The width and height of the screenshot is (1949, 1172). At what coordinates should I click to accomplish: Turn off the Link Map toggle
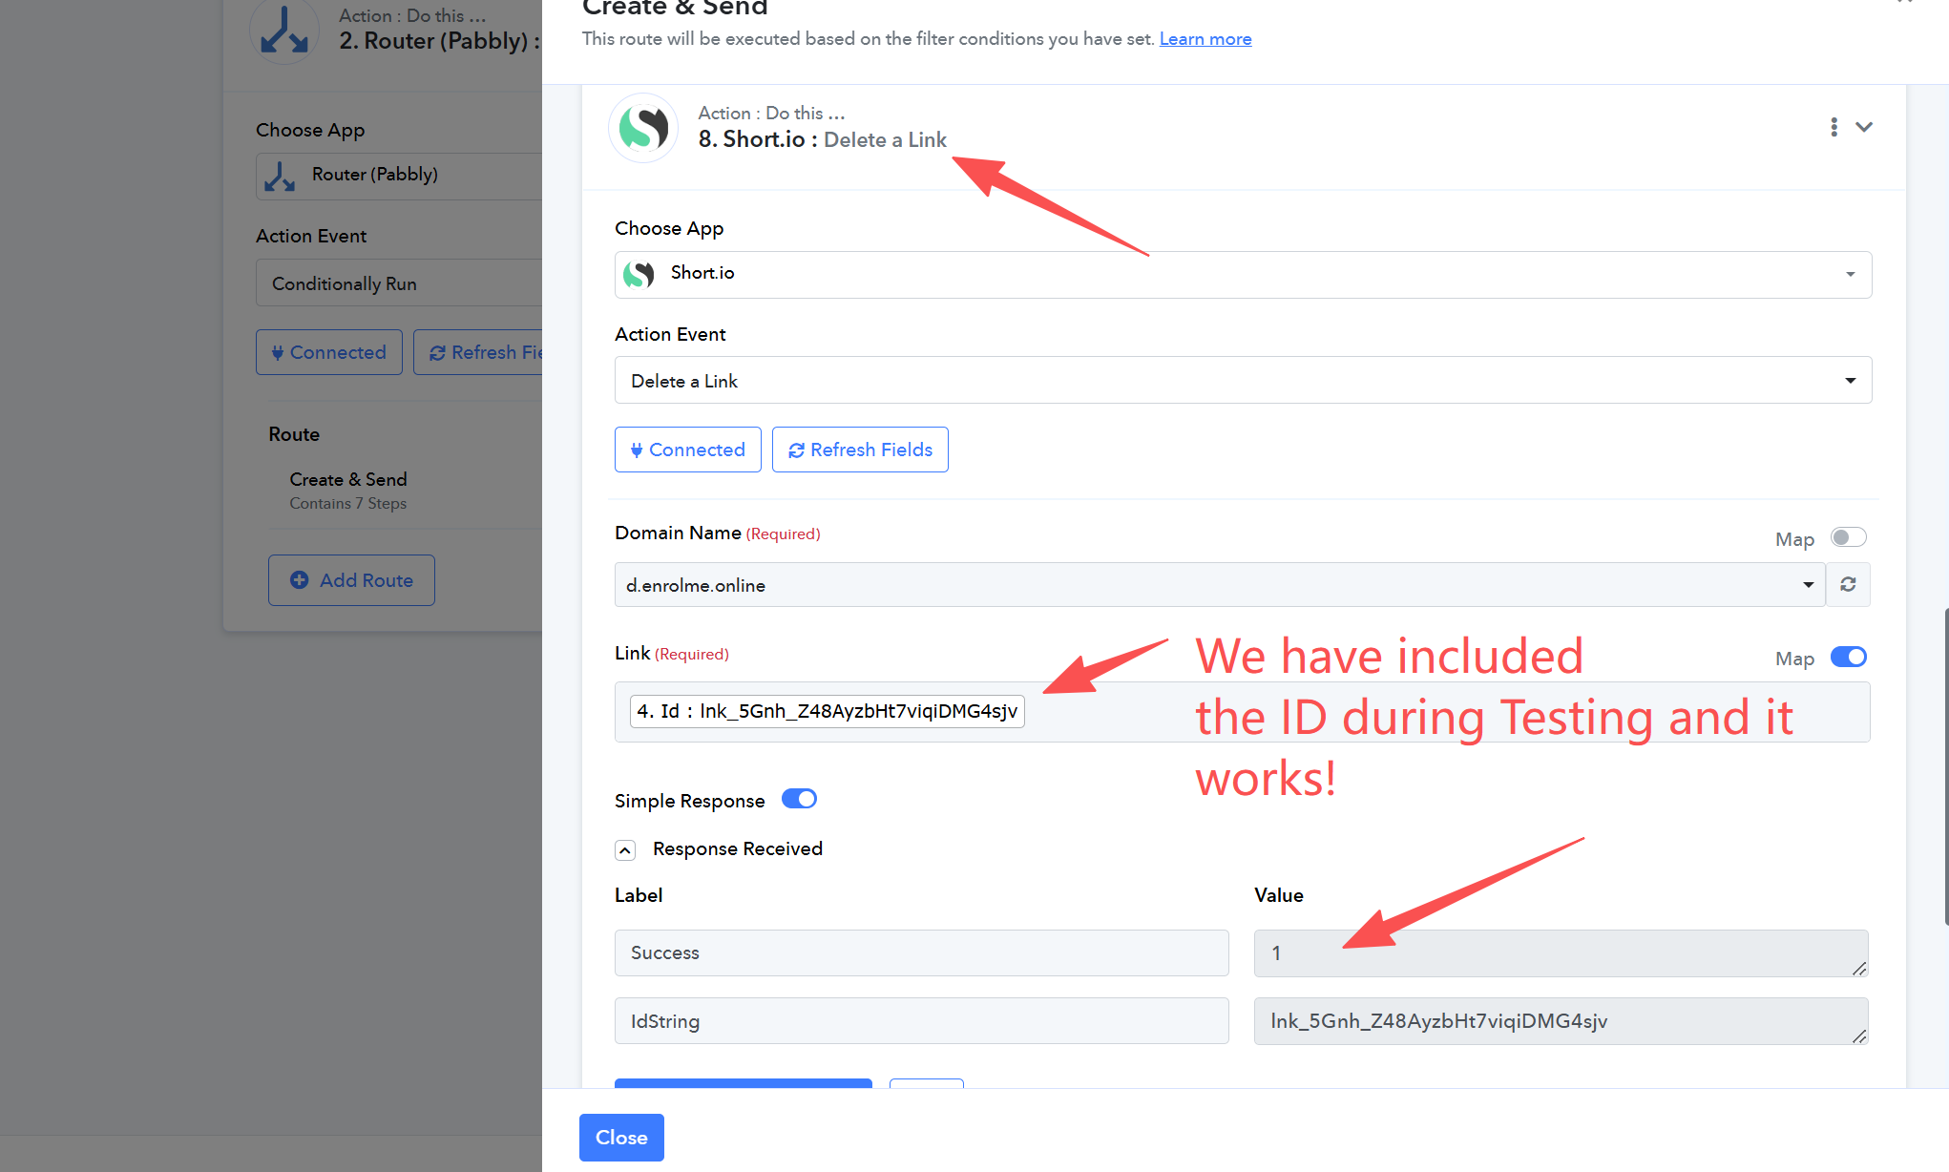(x=1848, y=657)
